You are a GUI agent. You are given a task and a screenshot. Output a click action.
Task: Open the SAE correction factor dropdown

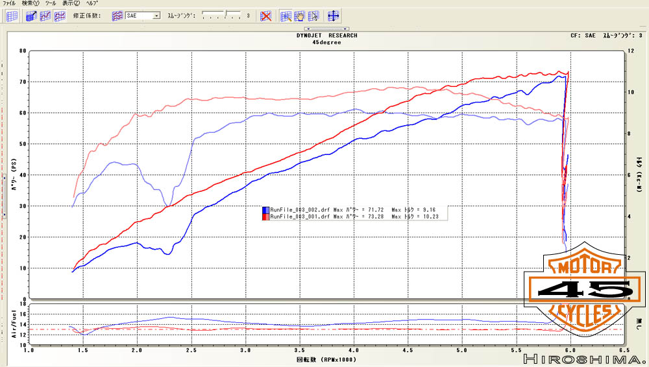pos(156,16)
